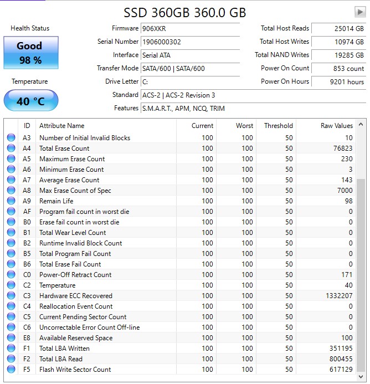Screen dimensions: 370x384
Task: Select raw value 7000 for Max Erase Count
Action: point(345,191)
